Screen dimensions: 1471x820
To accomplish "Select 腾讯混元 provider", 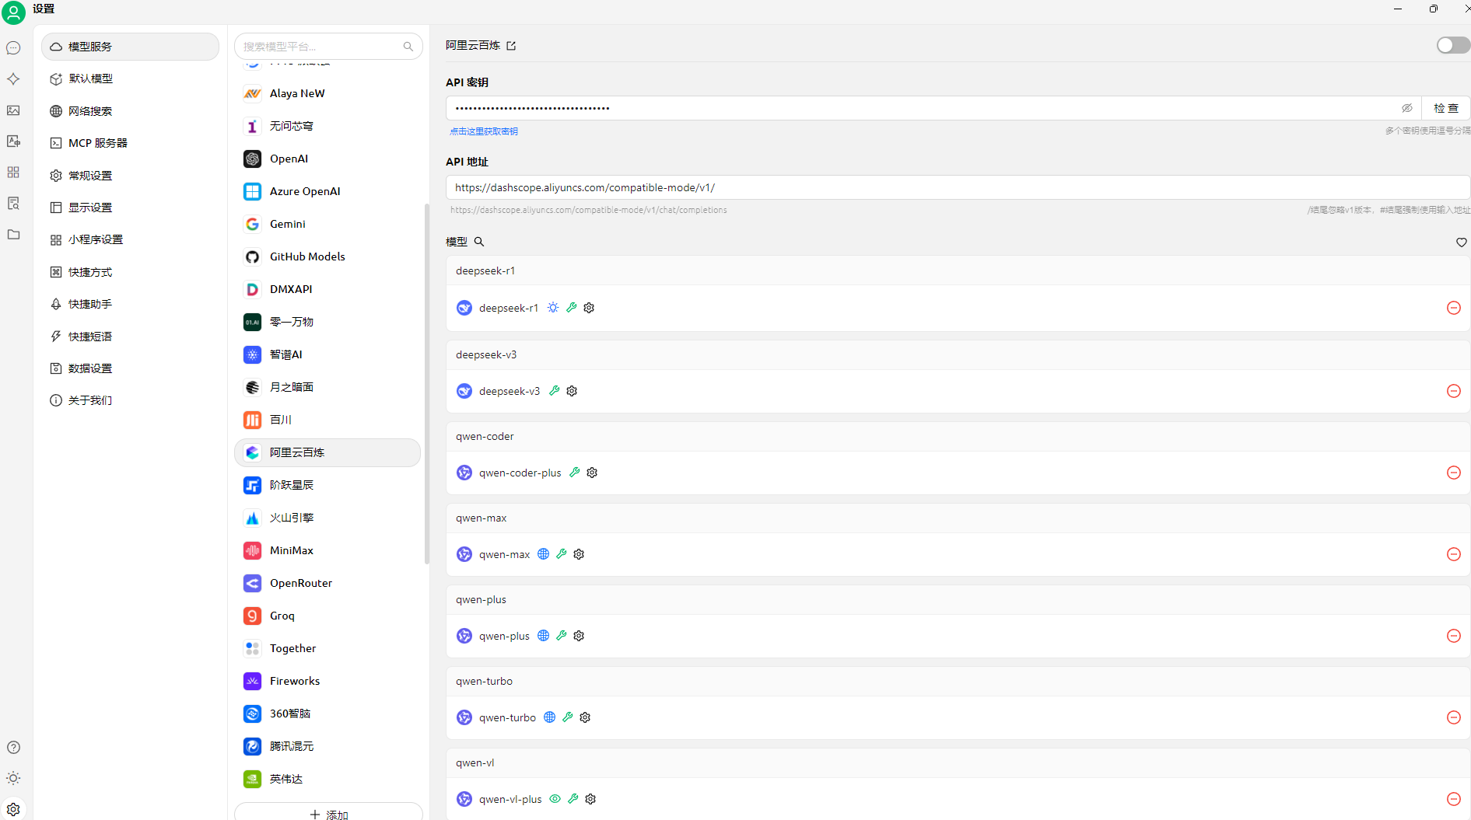I will [327, 746].
